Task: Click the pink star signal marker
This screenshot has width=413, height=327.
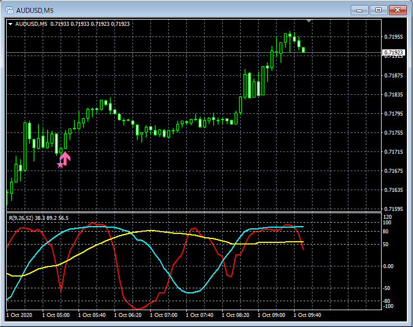Action: click(x=60, y=165)
